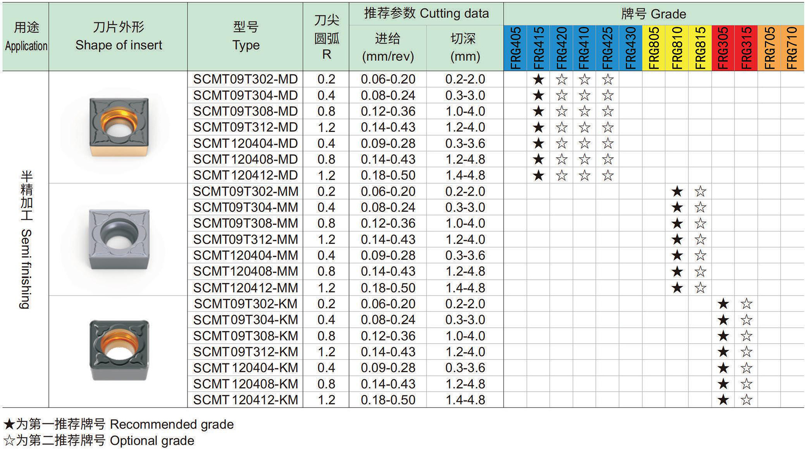The image size is (805, 449).
Task: Click depth value 0.3-3.6 in SCMT120404-MM row
Action: pyautogui.click(x=465, y=255)
